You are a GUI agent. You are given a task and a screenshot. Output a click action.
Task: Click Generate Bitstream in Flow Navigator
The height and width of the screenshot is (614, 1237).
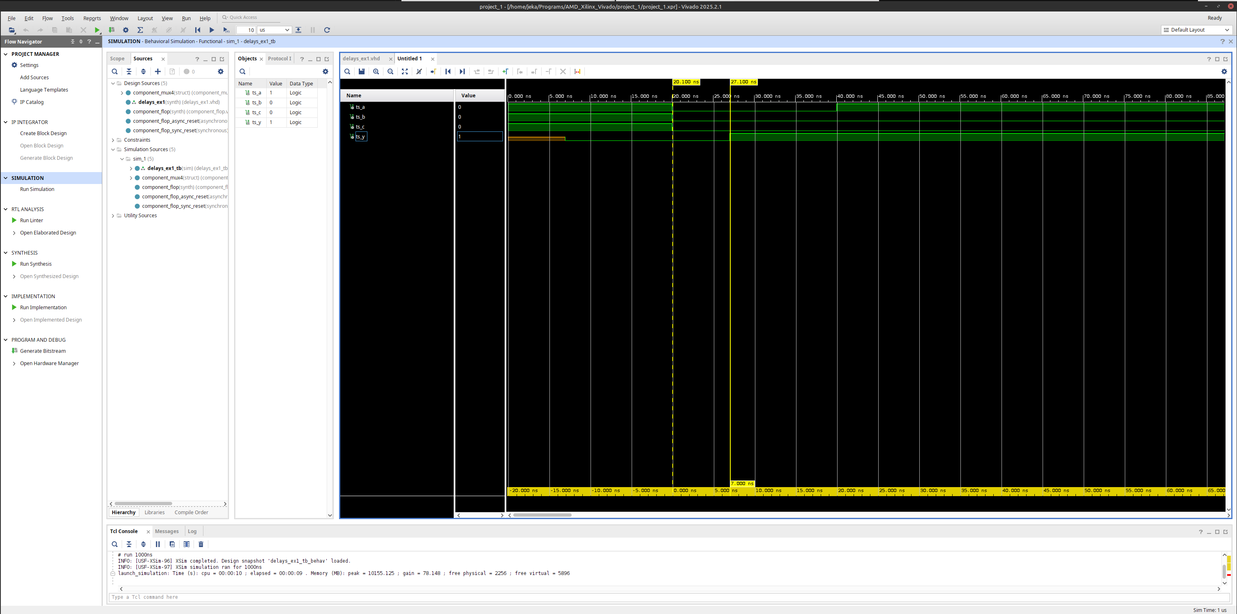click(x=43, y=352)
